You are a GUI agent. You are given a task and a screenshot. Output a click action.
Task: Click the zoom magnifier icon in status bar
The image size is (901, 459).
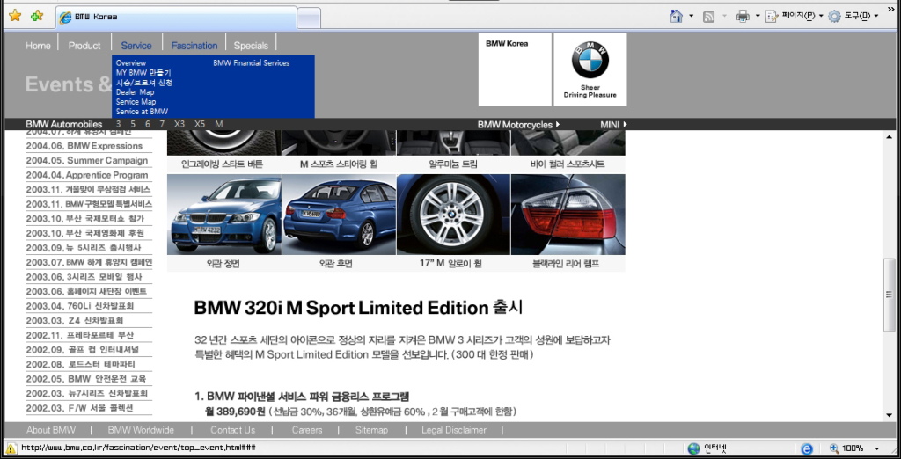[834, 448]
